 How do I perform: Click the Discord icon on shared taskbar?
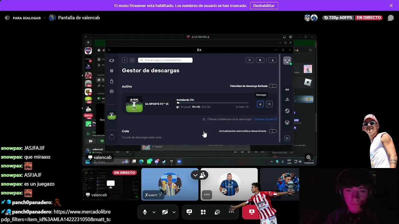point(156,161)
